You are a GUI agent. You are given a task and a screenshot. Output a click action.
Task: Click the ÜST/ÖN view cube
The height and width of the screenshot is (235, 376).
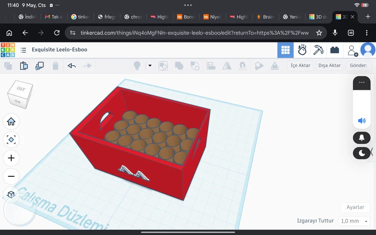coord(20,94)
